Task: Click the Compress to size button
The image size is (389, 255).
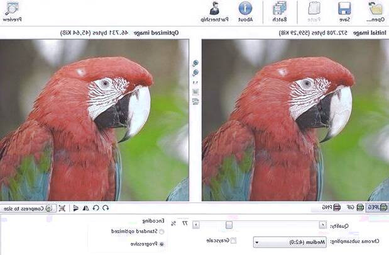Action: pyautogui.click(x=28, y=208)
